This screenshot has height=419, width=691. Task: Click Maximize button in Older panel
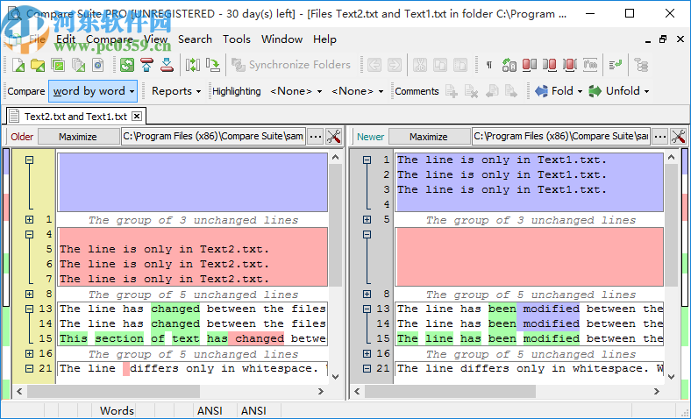77,136
